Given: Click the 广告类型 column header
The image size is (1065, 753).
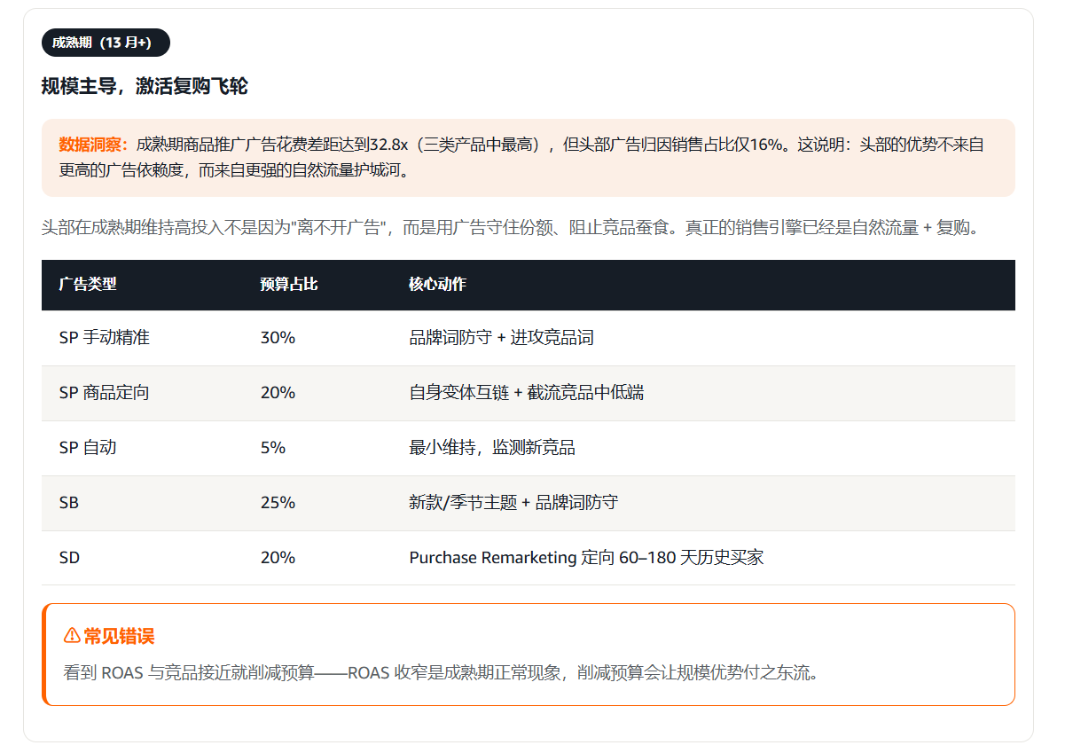Looking at the screenshot, I should pos(88,285).
